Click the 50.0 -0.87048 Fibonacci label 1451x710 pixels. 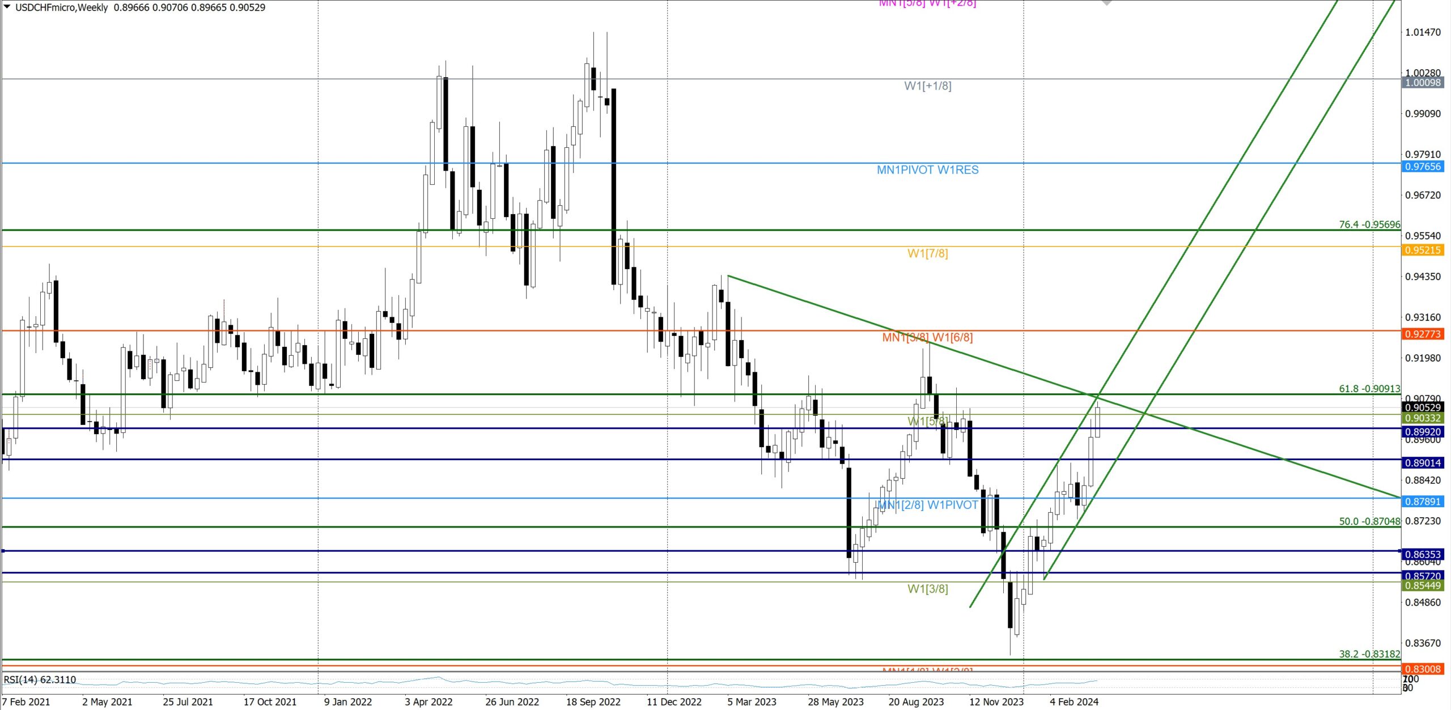click(x=1369, y=521)
